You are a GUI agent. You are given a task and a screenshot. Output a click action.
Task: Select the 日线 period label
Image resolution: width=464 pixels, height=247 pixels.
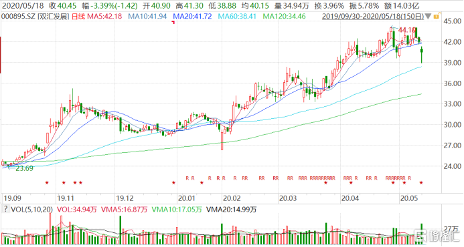coord(78,16)
